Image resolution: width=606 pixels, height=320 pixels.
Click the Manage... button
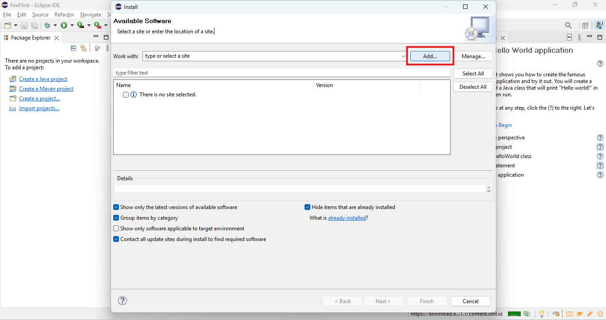click(x=473, y=56)
